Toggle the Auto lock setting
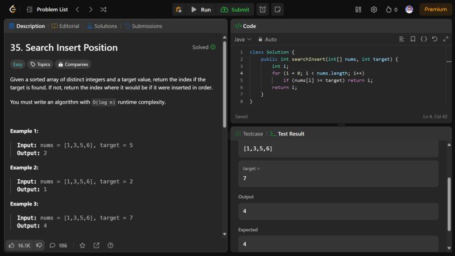455x256 pixels. point(267,39)
